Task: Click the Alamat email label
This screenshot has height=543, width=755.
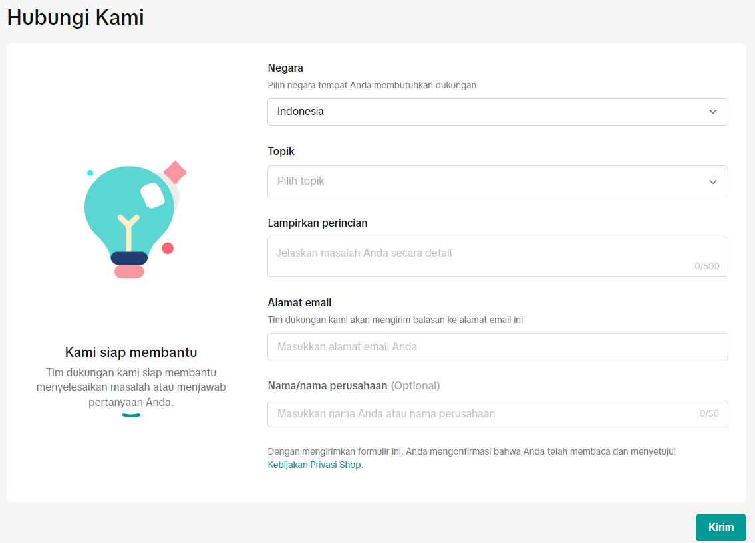Action: (299, 302)
